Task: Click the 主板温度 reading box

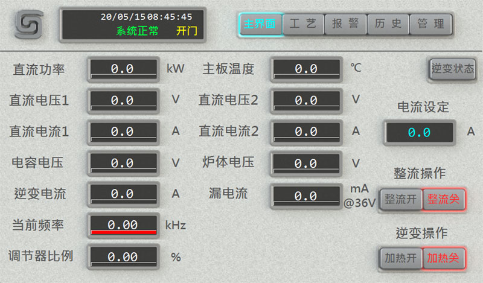Action: coord(306,69)
